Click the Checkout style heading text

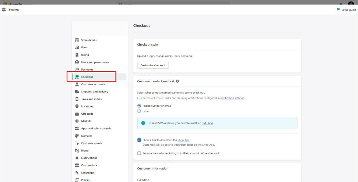147,45
